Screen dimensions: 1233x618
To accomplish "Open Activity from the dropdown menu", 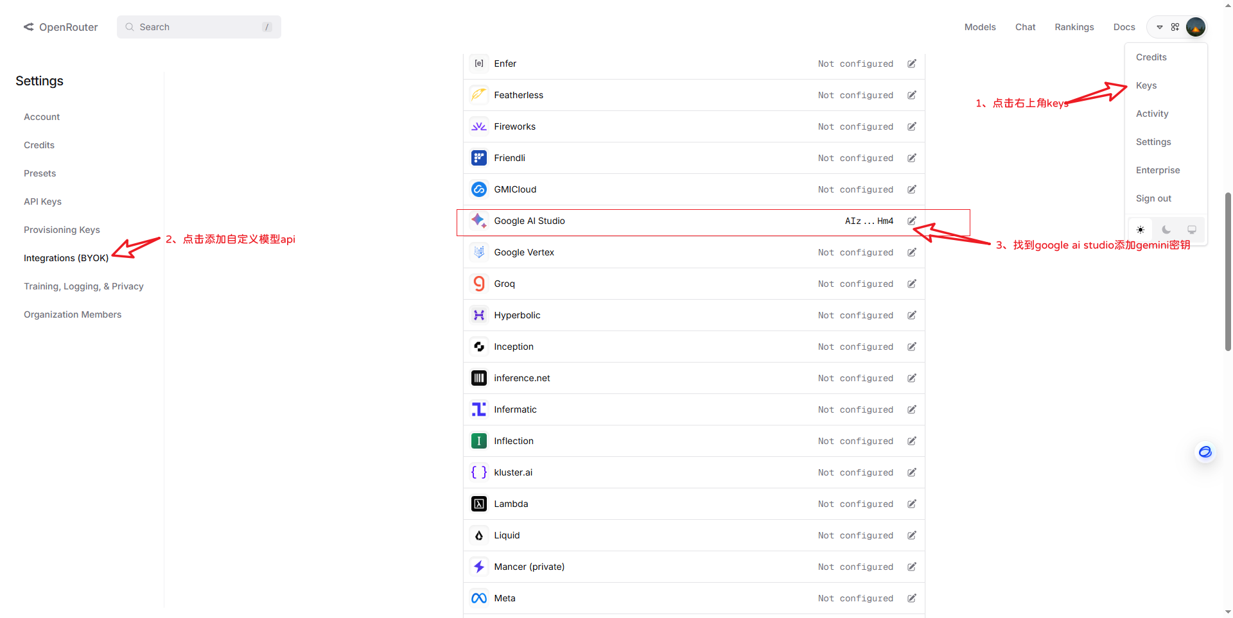I will pyautogui.click(x=1152, y=114).
